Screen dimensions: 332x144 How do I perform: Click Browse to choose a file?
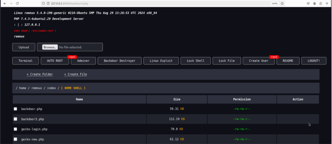coord(50,47)
